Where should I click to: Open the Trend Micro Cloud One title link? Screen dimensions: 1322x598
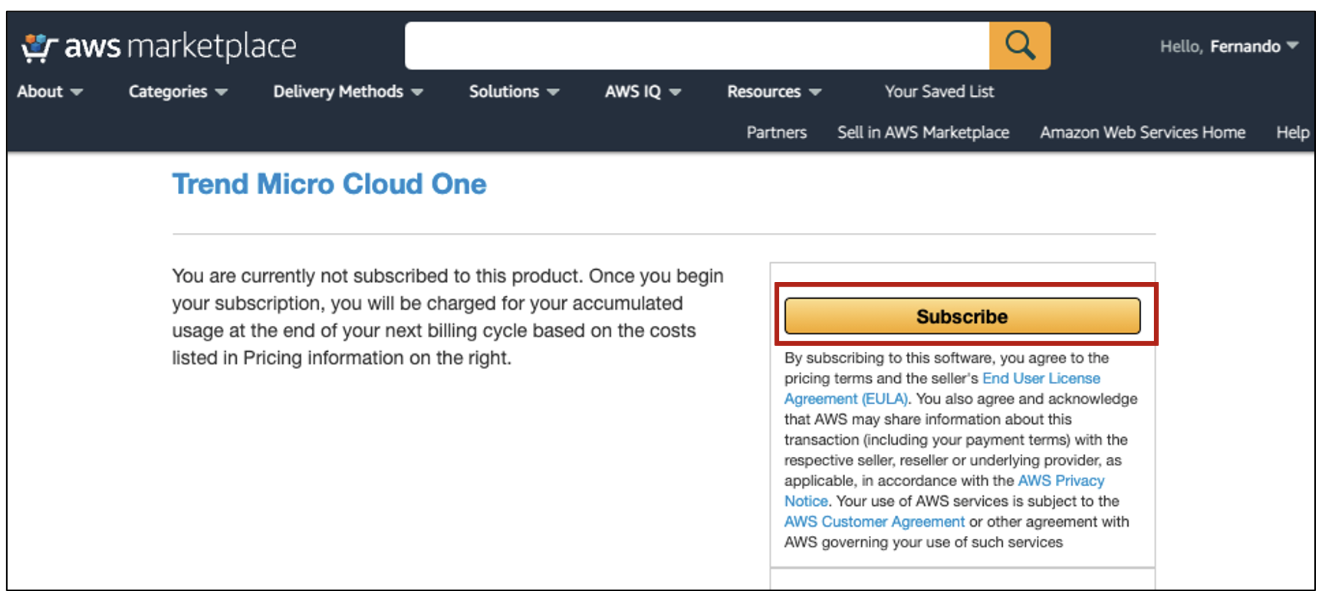click(329, 184)
